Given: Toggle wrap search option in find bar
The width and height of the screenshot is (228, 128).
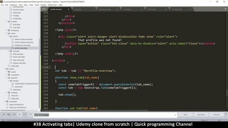Looking at the screenshot, I should click(x=19, y=114).
